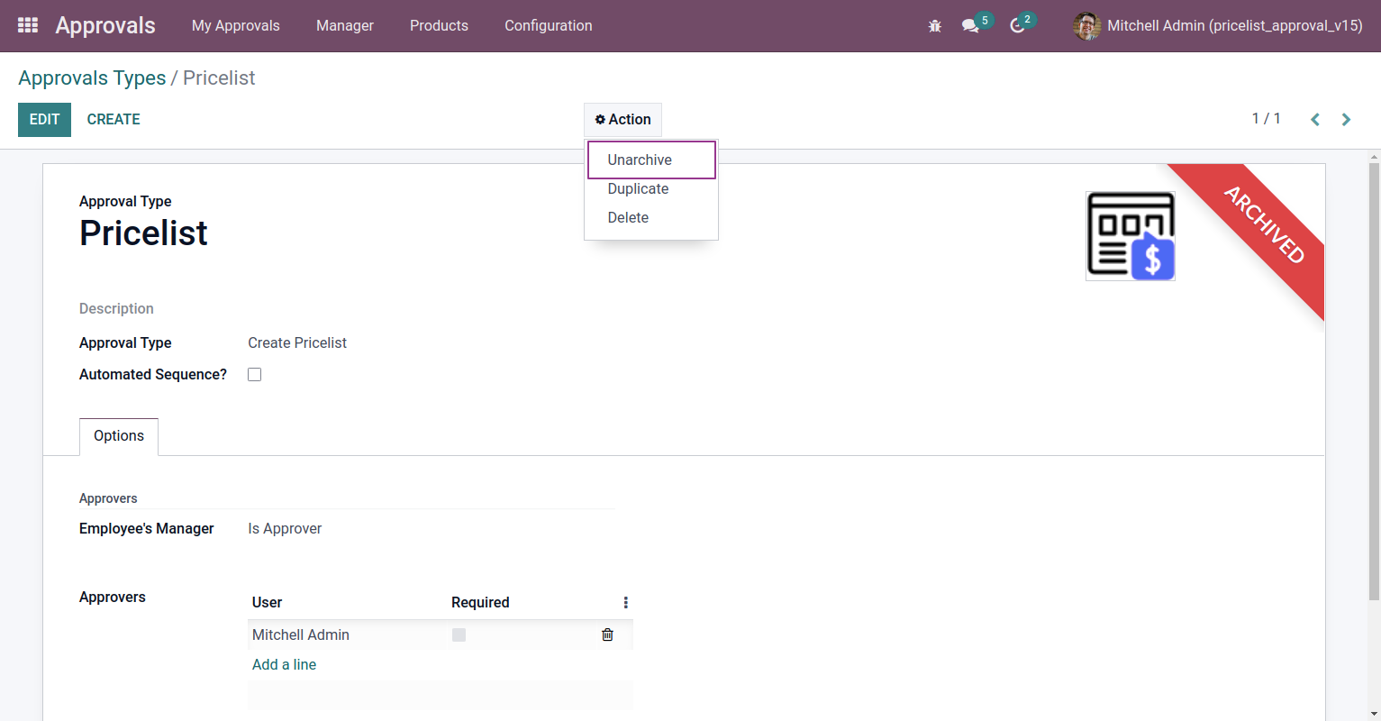This screenshot has width=1381, height=721.
Task: Open approvers table column options kebab
Action: 625,602
